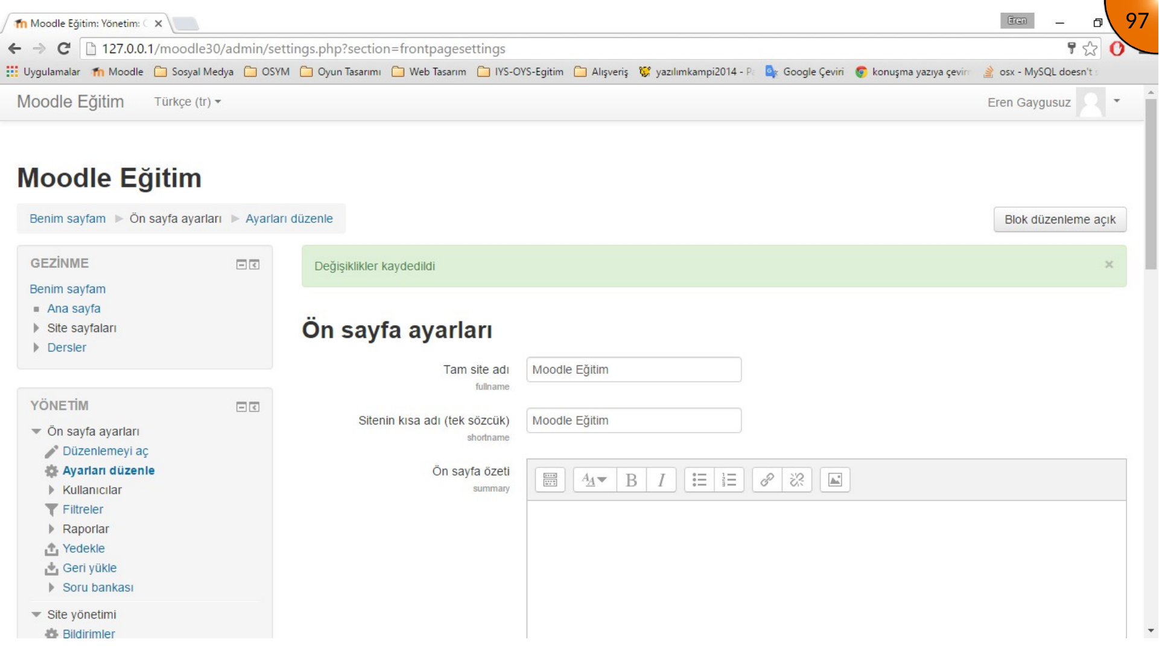This screenshot has width=1159, height=651.
Task: Dock the Yönetim block
Action: (255, 407)
